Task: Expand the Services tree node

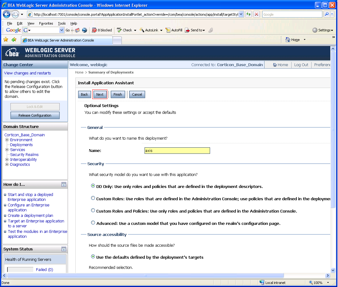Action: [7, 149]
